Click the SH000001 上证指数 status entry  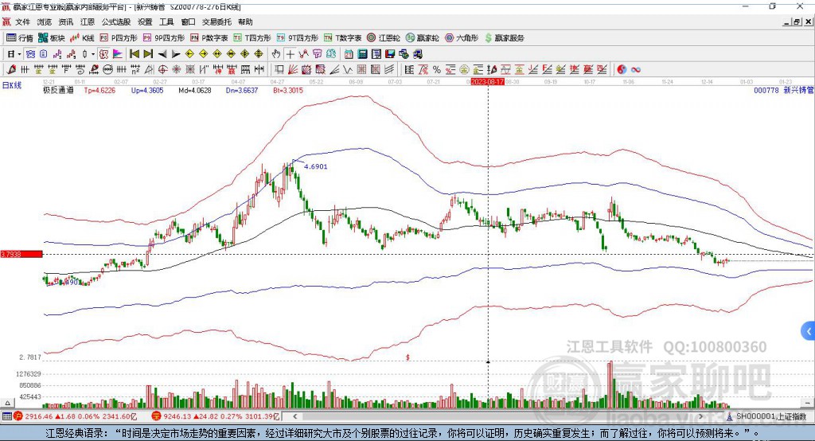coord(766,416)
